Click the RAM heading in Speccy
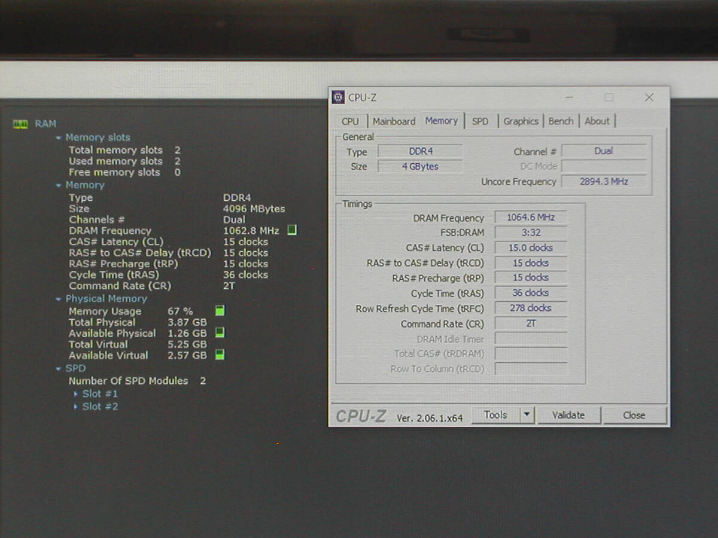The width and height of the screenshot is (718, 538). click(x=45, y=124)
